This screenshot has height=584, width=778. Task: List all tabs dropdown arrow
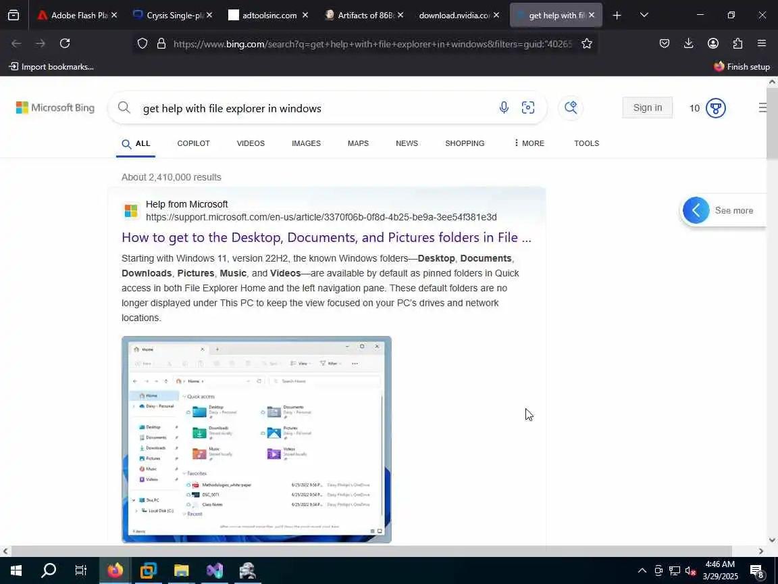click(x=644, y=16)
